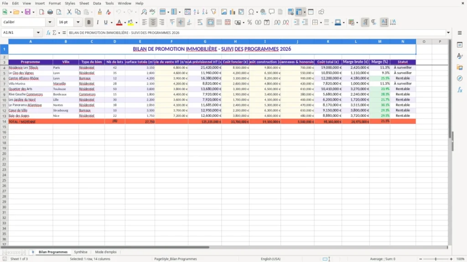Run the Spelling check icon
The image size is (467, 262).
(x=152, y=12)
